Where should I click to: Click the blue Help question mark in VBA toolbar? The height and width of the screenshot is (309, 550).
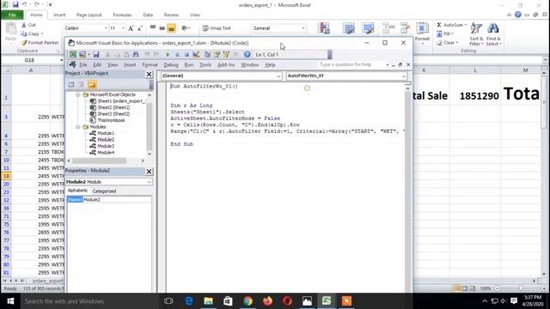point(247,54)
